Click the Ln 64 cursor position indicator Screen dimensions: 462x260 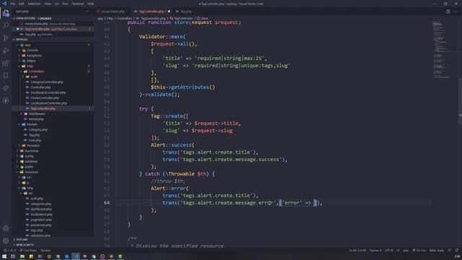click(x=357, y=251)
